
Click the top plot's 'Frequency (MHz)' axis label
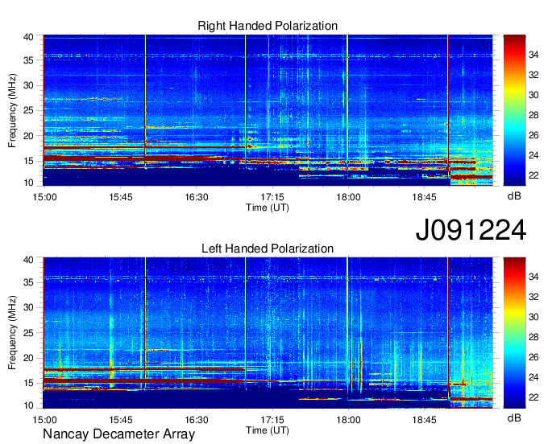[12, 110]
